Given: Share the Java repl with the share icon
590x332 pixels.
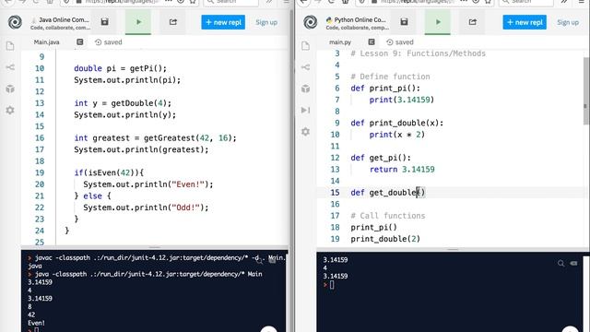Looking at the screenshot, I should coord(173,22).
